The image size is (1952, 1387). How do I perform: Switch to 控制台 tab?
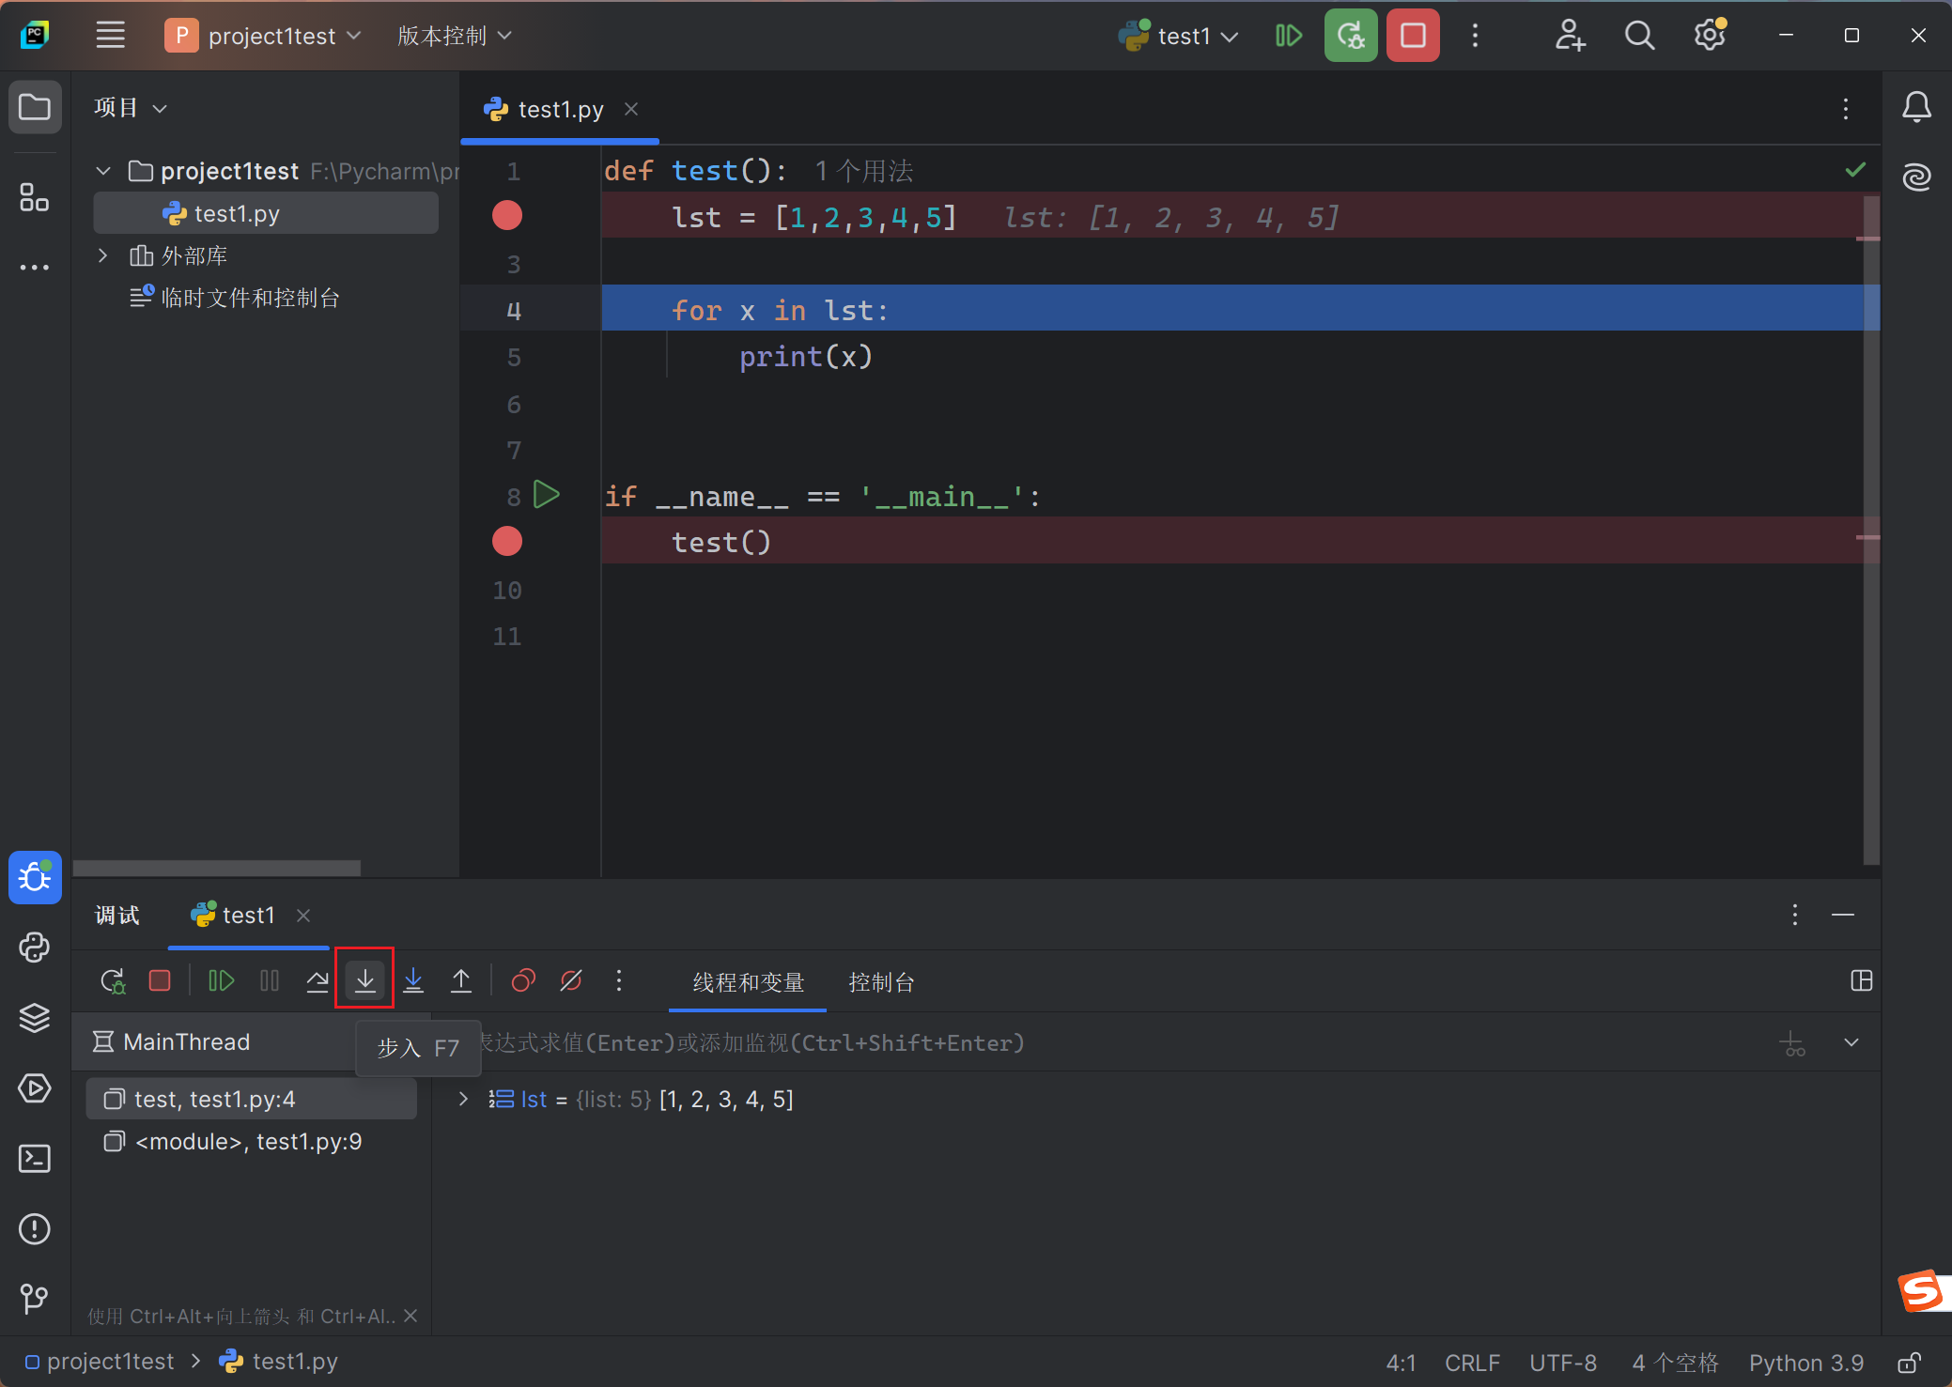point(881,982)
